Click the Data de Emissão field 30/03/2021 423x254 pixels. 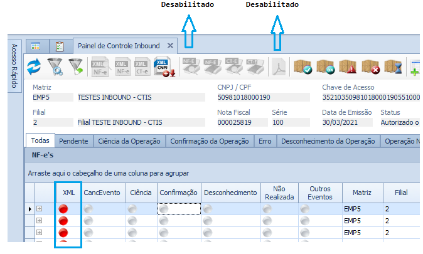(x=347, y=122)
